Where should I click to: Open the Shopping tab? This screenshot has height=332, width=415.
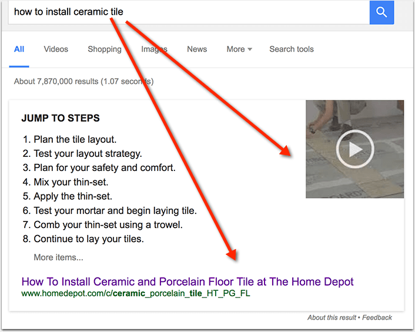(x=105, y=49)
